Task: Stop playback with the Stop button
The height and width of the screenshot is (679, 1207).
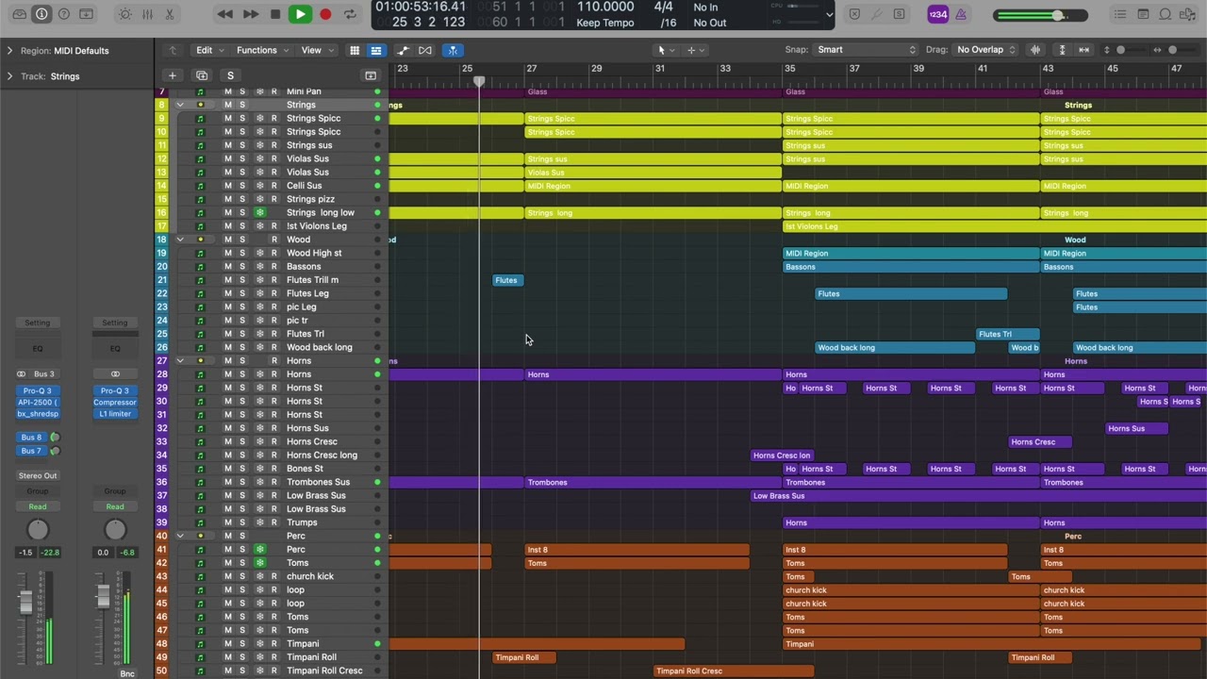Action: coord(275,14)
